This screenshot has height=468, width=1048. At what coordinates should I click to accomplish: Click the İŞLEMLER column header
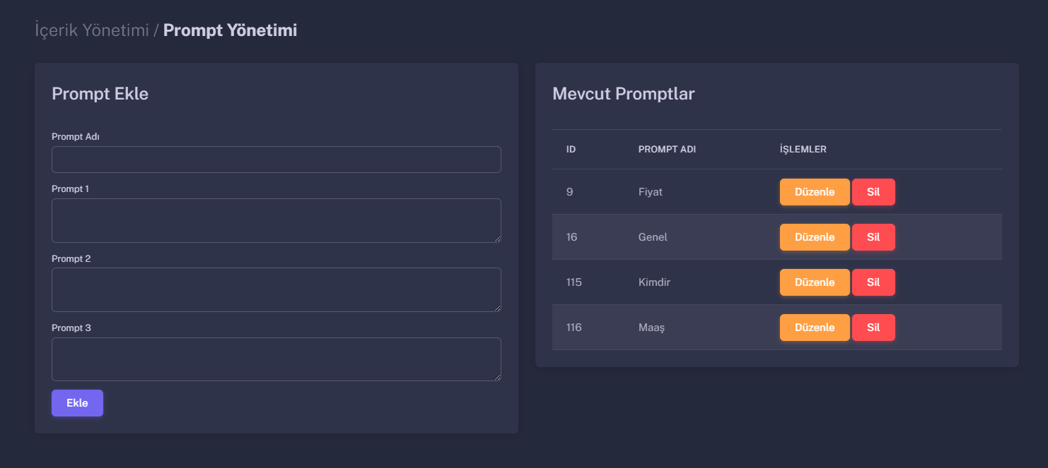[803, 150]
